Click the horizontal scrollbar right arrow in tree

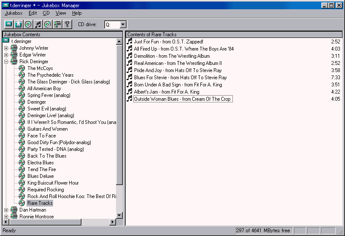113,222
